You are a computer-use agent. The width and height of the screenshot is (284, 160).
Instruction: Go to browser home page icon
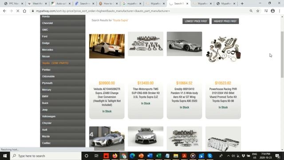coord(24,11)
